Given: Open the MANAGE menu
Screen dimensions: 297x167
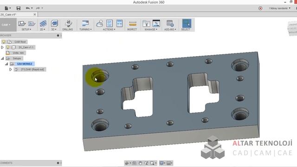Looking at the screenshot, I should click(151, 29).
